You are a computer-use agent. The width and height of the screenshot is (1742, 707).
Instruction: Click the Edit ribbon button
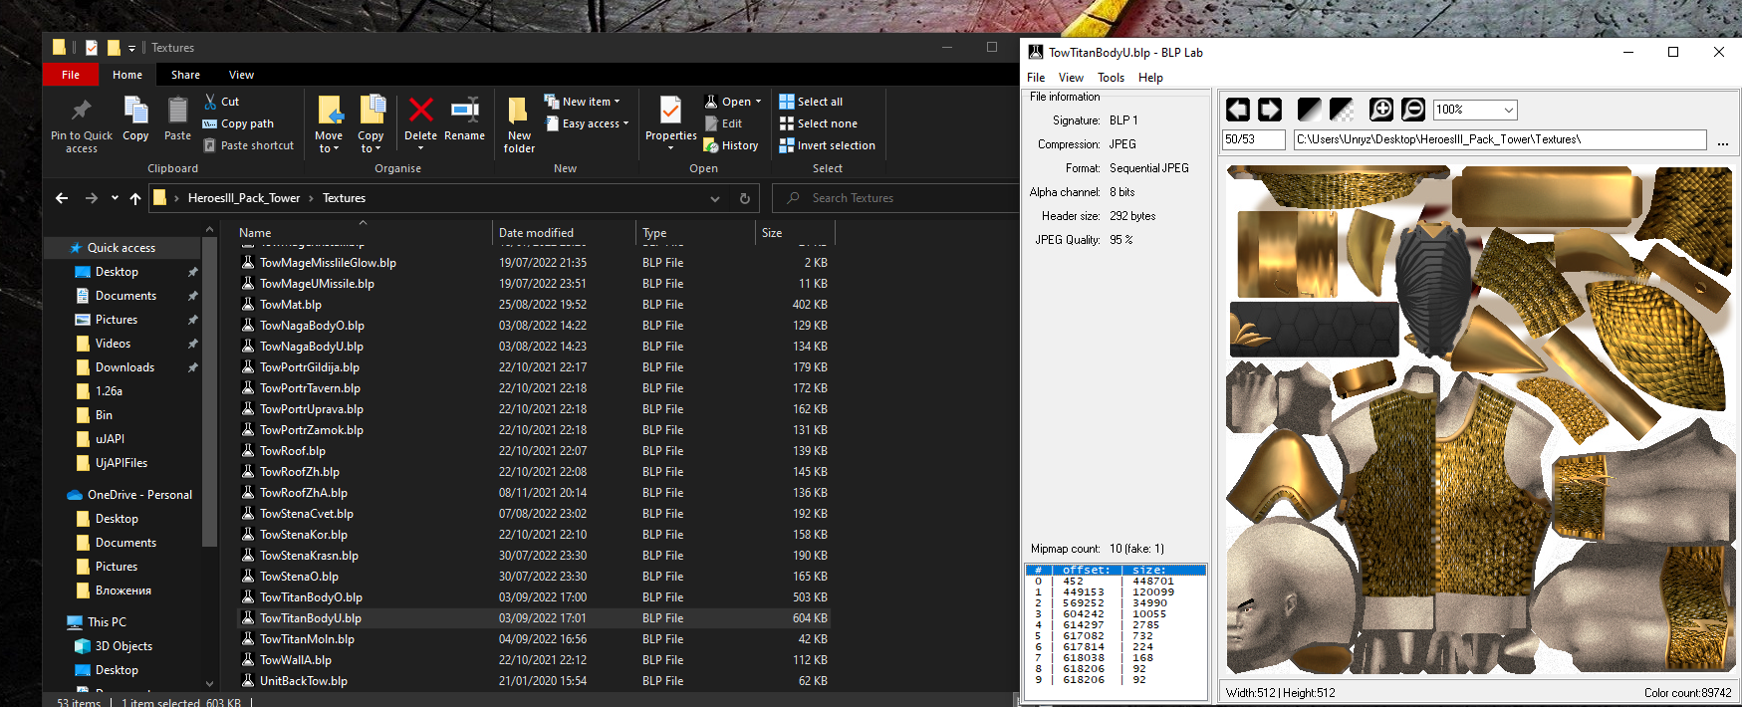click(724, 123)
